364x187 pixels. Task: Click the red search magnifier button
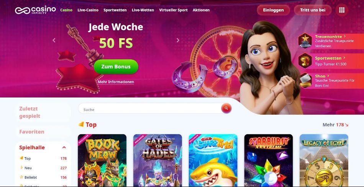pyautogui.click(x=226, y=108)
